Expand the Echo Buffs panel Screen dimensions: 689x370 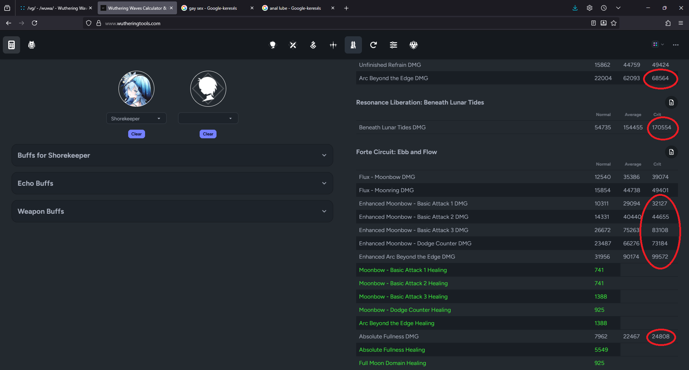coord(172,183)
